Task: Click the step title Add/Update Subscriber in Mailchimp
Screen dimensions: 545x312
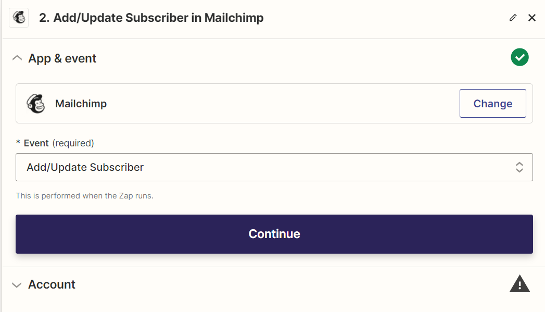Action: [x=151, y=18]
